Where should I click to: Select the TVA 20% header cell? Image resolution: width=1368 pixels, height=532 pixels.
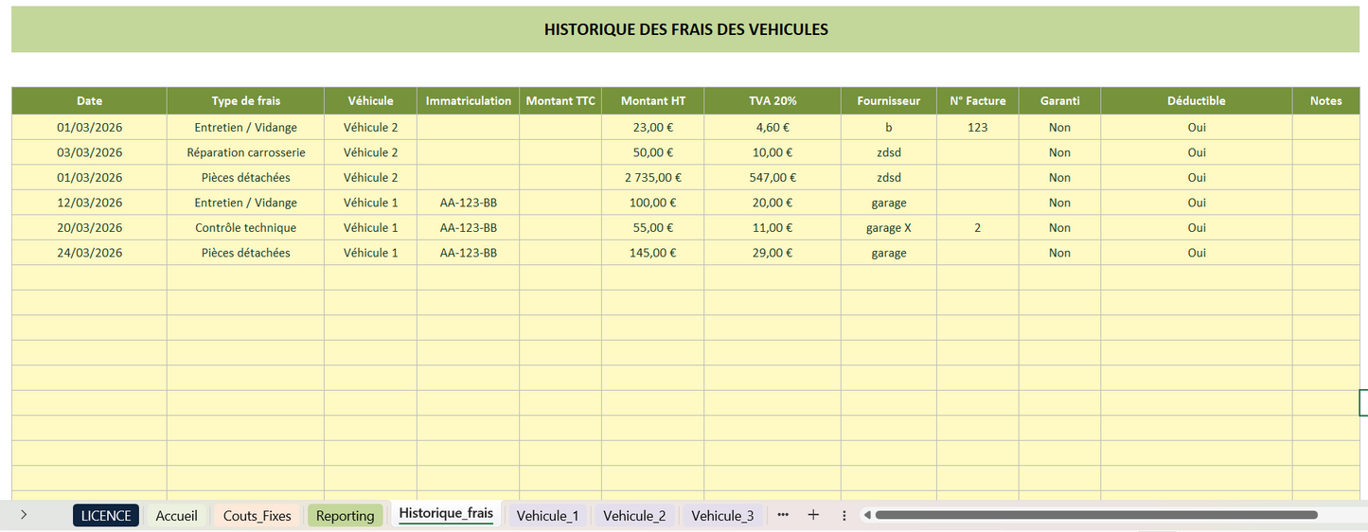[773, 100]
